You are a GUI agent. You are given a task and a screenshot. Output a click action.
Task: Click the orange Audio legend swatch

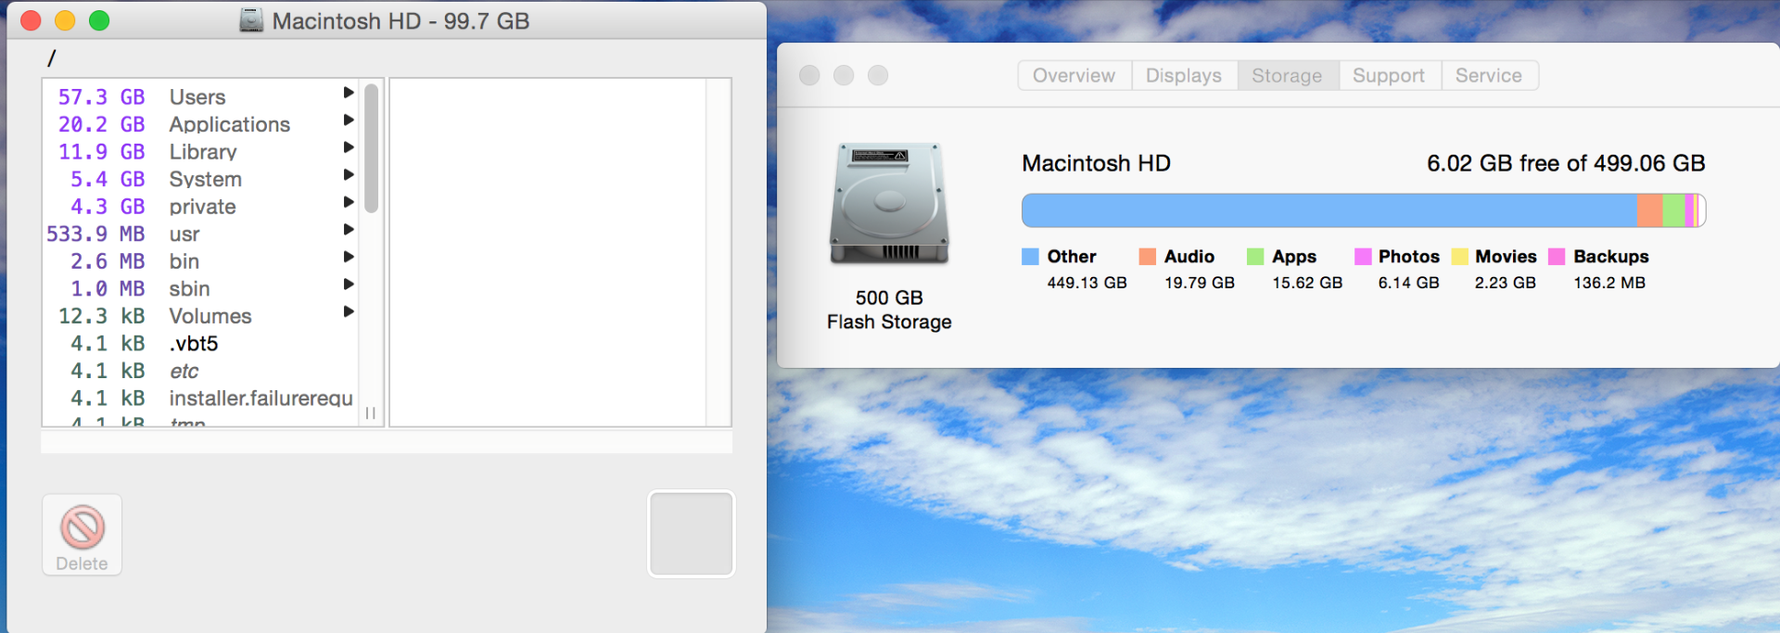1148,257
